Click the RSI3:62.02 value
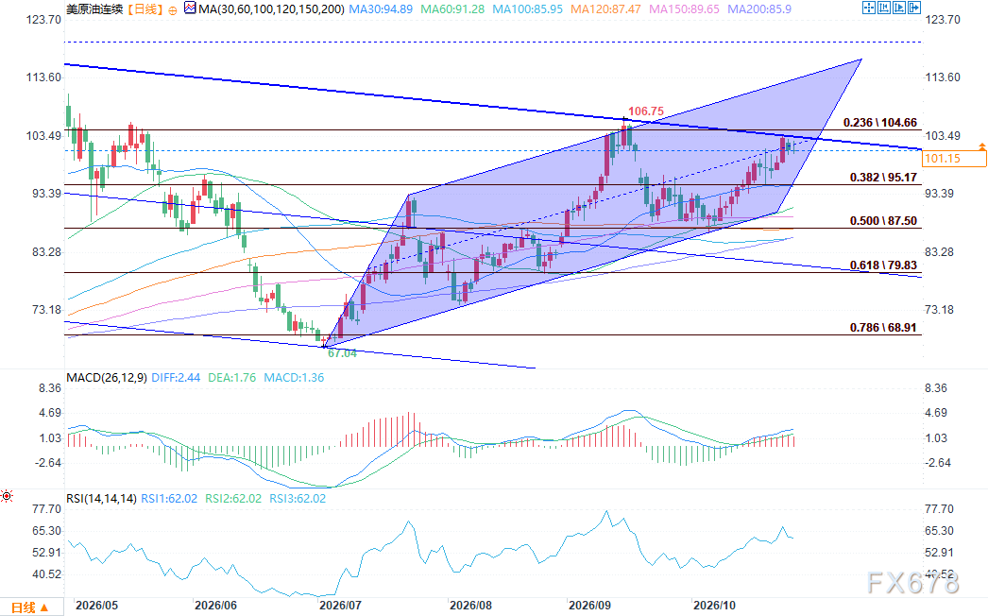The width and height of the screenshot is (988, 616). coord(298,499)
